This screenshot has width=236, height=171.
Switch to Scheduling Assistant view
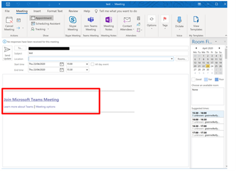[x=46, y=24]
